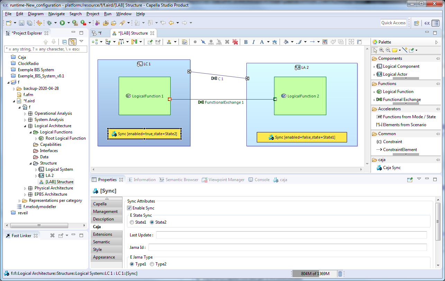Choose the Logical Function palette tool
The width and height of the screenshot is (445, 281).
pos(395,92)
